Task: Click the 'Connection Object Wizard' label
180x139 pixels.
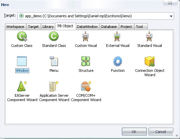Action: [x=150, y=73]
